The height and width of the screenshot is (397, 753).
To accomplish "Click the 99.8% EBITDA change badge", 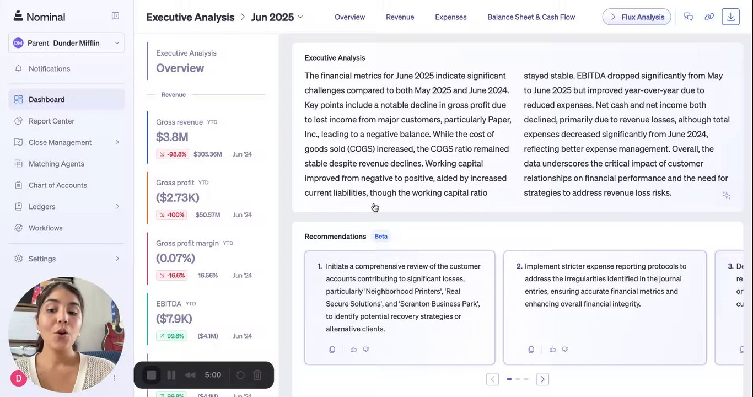I will click(x=171, y=336).
